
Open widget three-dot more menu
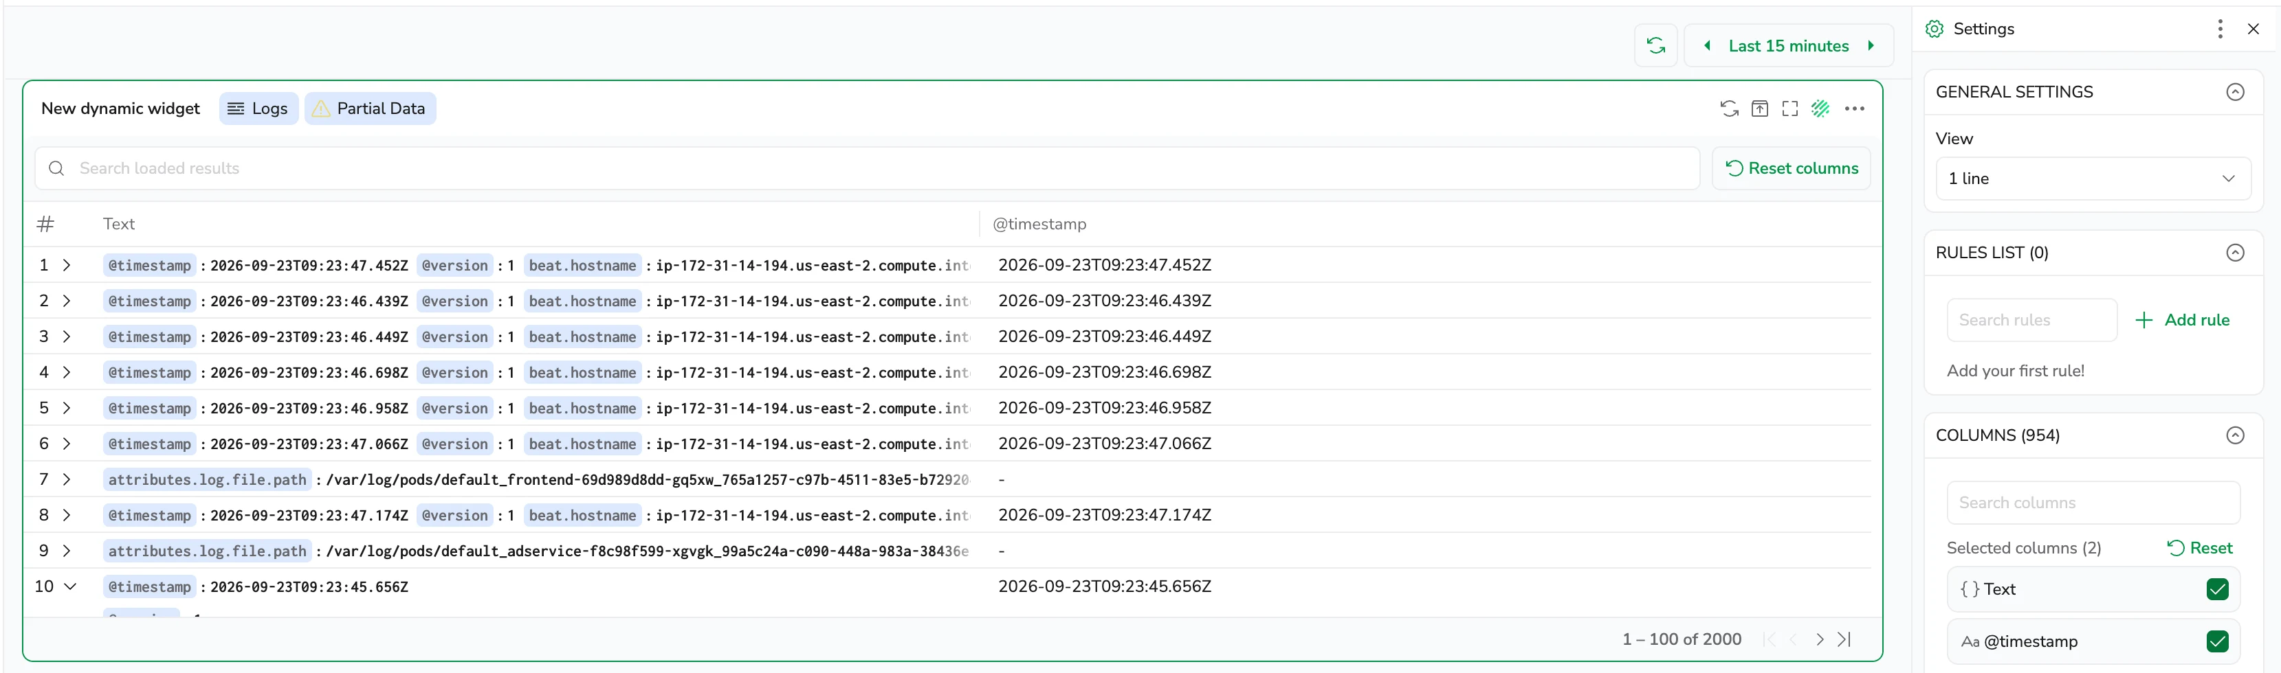1854,109
